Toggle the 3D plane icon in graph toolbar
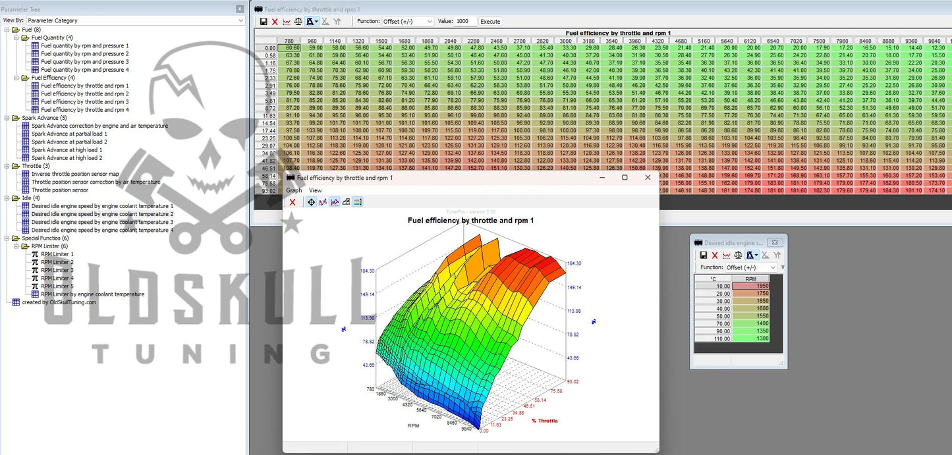Viewport: 952px width, 455px height. 346,202
